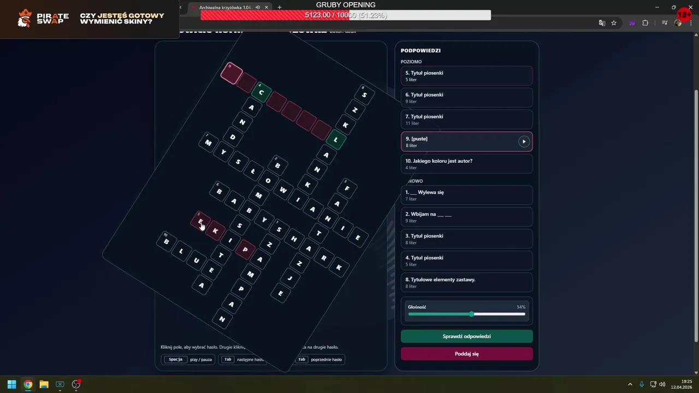The width and height of the screenshot is (699, 393).
Task: Open the Chrome profile avatar
Action: [678, 23]
